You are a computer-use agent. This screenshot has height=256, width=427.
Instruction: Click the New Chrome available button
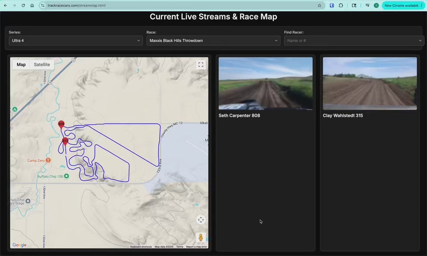[403, 5]
